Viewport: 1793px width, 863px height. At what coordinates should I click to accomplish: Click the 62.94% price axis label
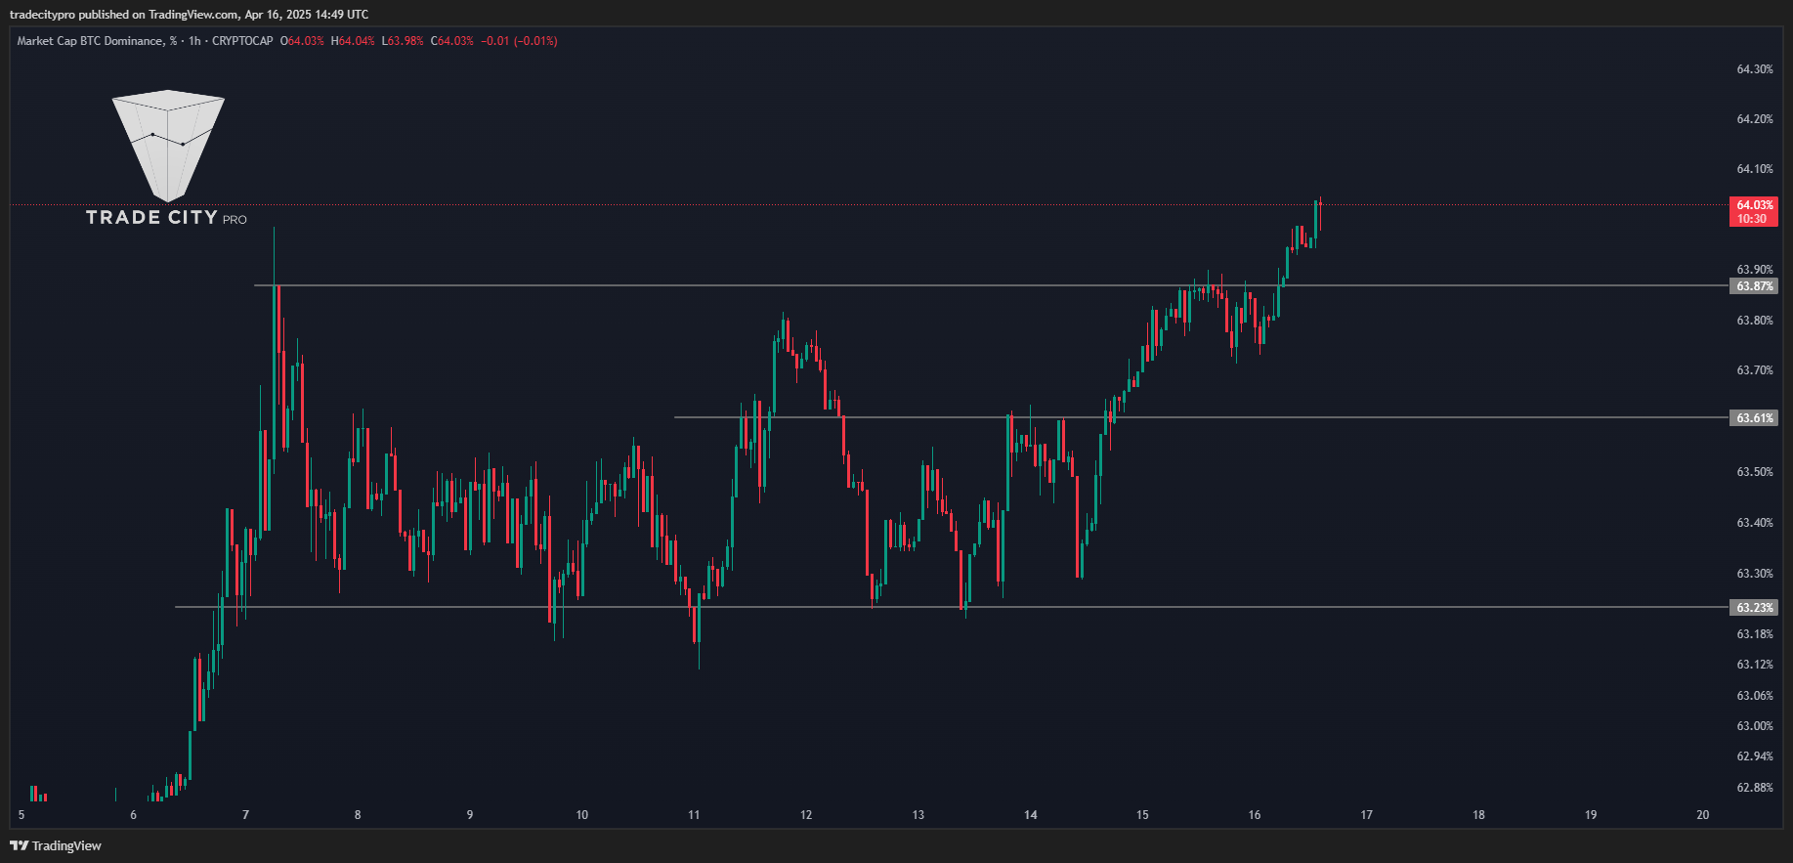[x=1755, y=756]
